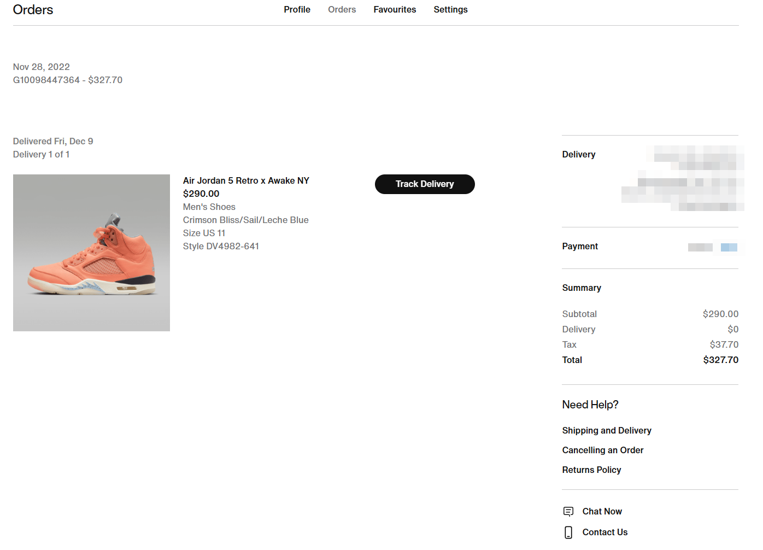This screenshot has height=550, width=763.
Task: Click the item price $290.00 under the shoe title
Action: (x=201, y=194)
